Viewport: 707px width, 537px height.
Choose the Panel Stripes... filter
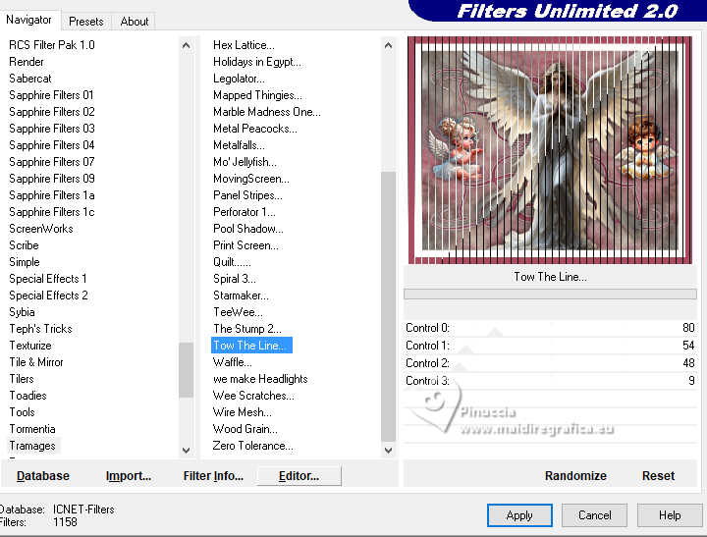pyautogui.click(x=247, y=195)
